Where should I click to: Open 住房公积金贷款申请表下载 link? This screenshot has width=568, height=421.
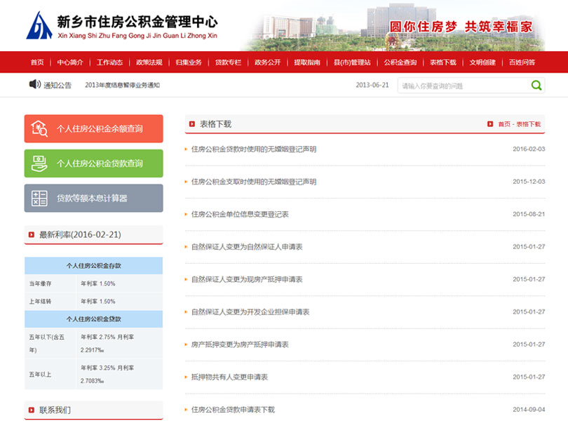[x=233, y=409]
